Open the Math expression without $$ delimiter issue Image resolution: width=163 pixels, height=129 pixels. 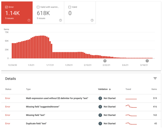tap(81, 98)
